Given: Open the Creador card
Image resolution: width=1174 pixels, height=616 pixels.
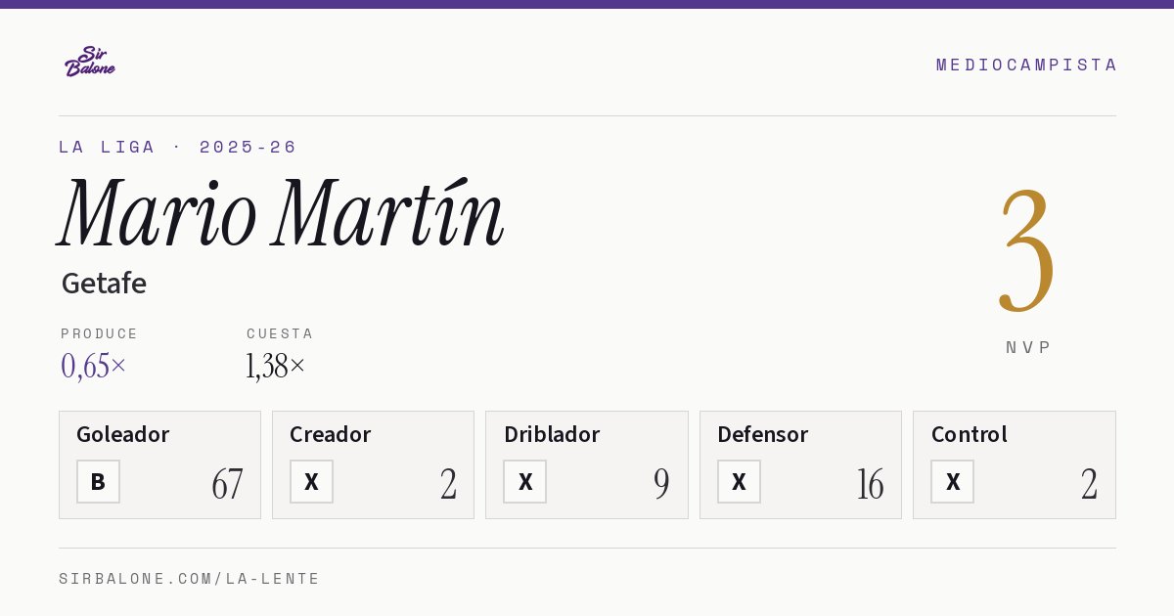Looking at the screenshot, I should [373, 464].
